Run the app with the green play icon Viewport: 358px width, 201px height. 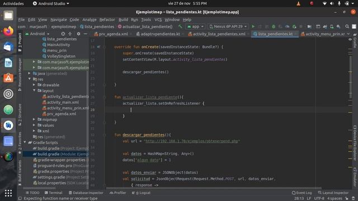pos(253,26)
